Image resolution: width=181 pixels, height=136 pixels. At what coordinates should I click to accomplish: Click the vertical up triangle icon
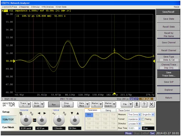[78, 113]
